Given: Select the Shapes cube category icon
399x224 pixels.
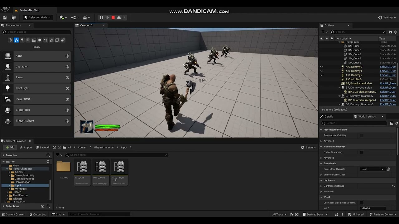Looking at the screenshot, I should coord(28,40).
